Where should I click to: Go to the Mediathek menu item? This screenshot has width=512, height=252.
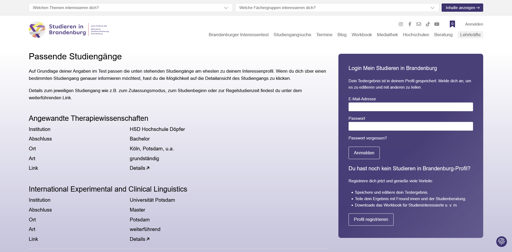(x=387, y=35)
